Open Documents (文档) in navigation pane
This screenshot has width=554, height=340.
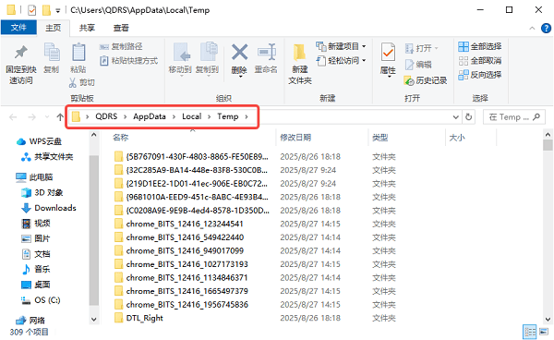tap(36, 254)
